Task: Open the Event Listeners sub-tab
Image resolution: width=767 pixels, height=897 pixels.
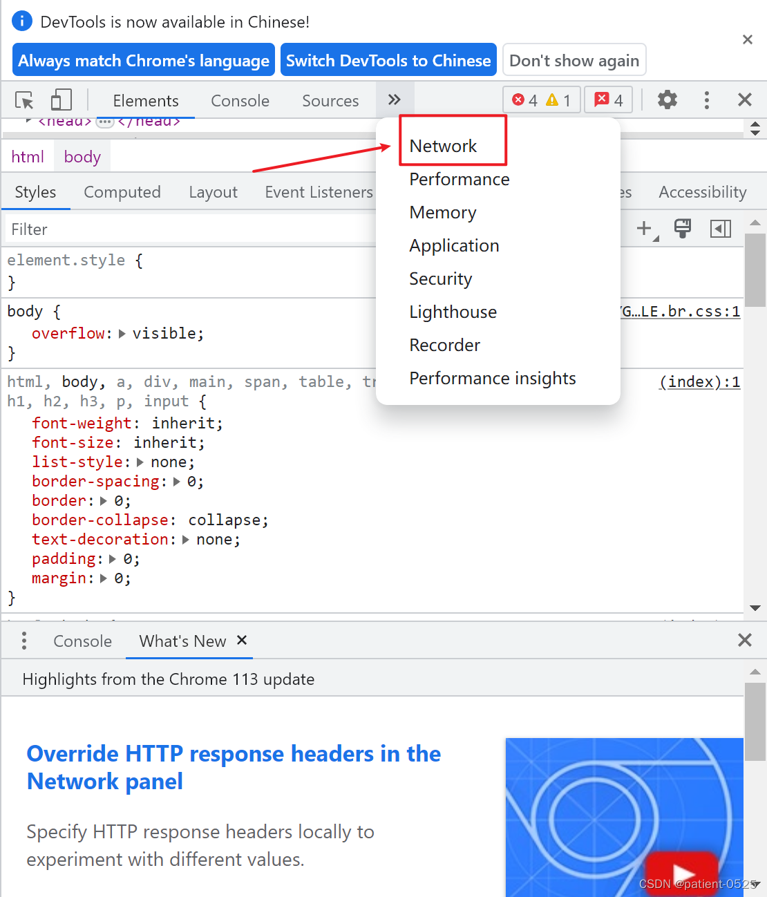Action: tap(319, 192)
